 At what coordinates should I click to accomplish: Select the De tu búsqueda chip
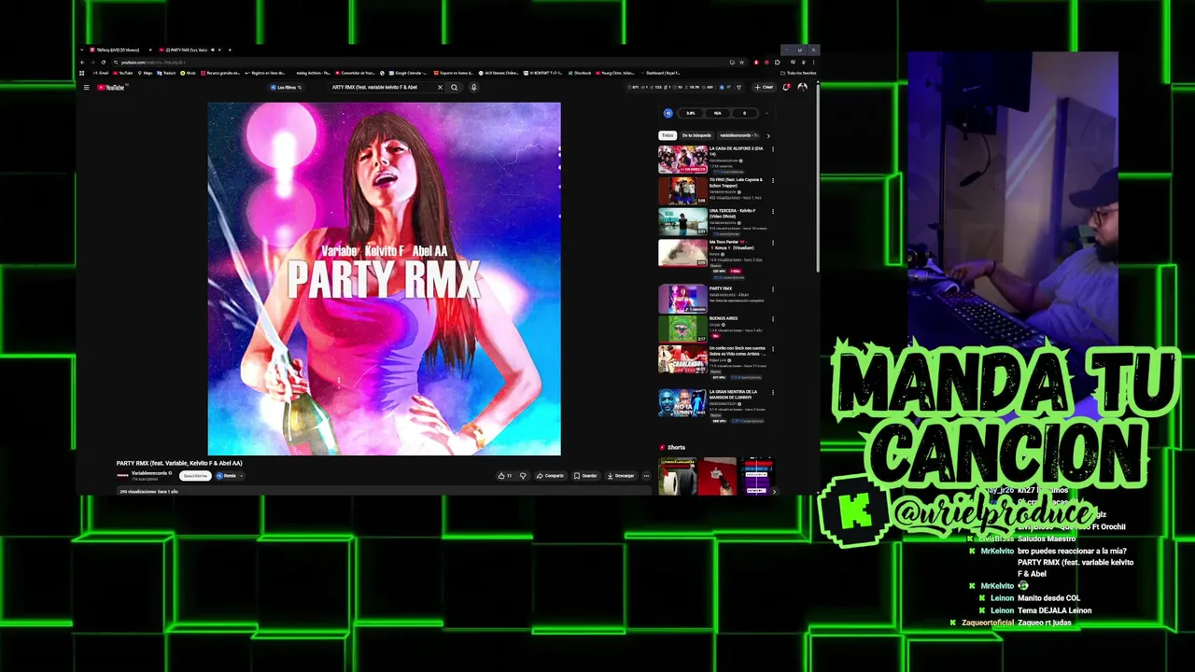tap(696, 135)
